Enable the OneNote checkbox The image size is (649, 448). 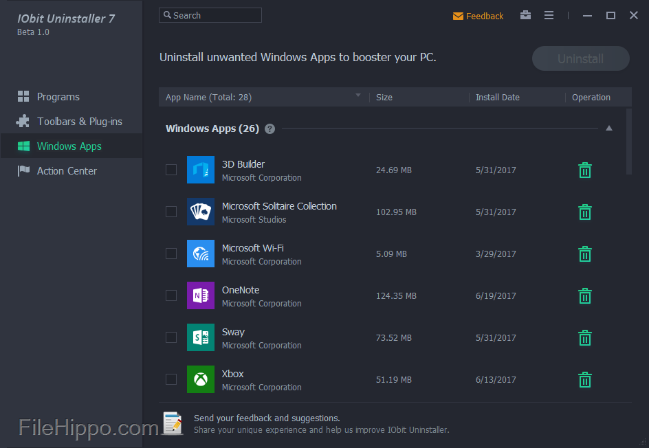pos(171,295)
